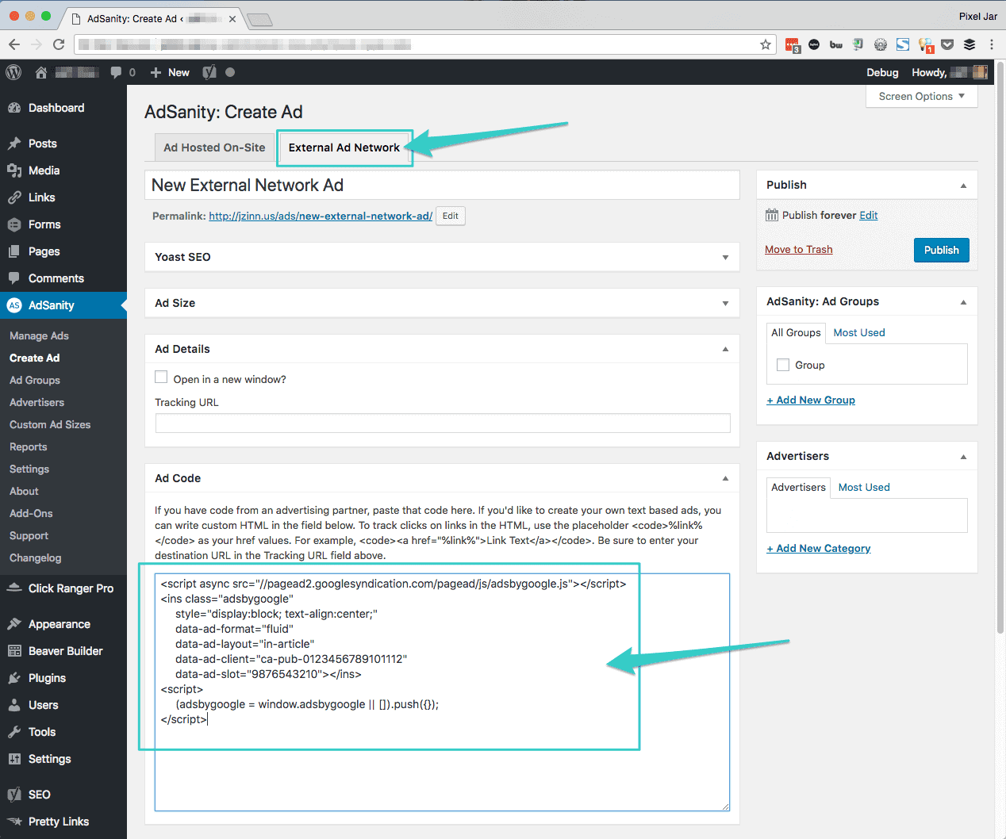The height and width of the screenshot is (839, 1006).
Task: Click inside the Ad Code textarea
Action: (x=442, y=692)
